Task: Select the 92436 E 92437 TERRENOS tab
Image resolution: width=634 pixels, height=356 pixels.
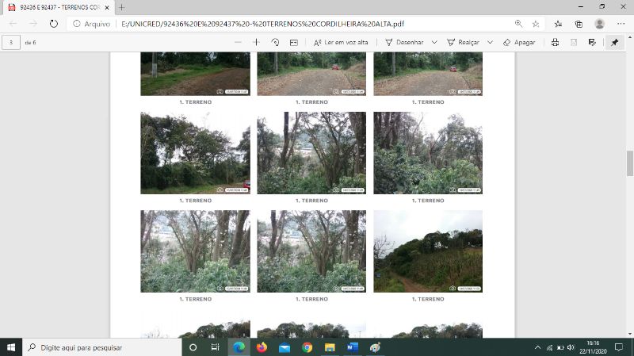Action: click(59, 7)
